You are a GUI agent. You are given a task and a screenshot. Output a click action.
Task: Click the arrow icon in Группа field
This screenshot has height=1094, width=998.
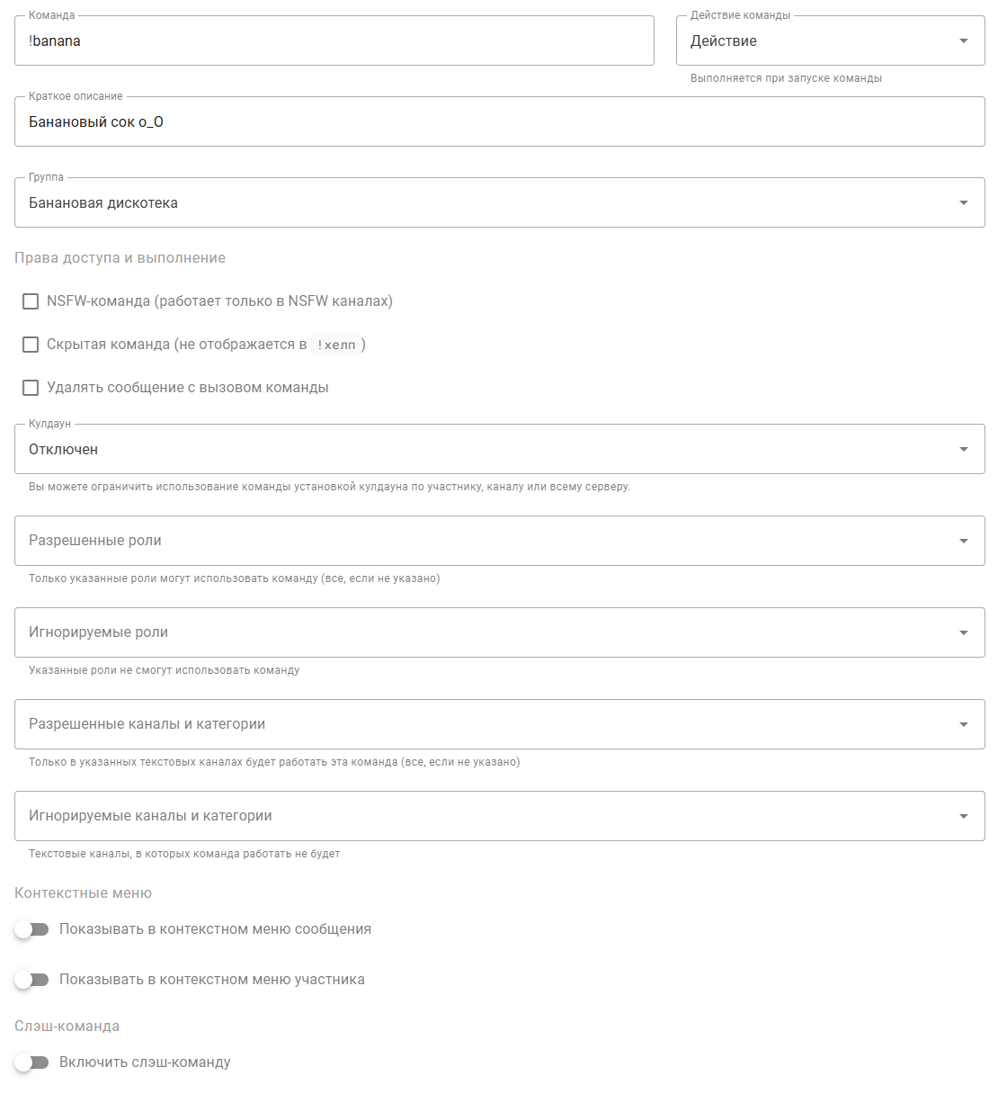point(964,202)
